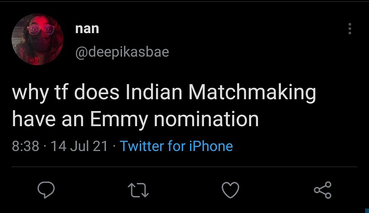Viewport: 369px width, 213px height.
Task: Expand tweet actions via the vertical dots
Action: (x=350, y=29)
